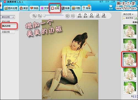Open the 文件 menu
The width and height of the screenshot is (138, 100).
click(x=107, y=2)
